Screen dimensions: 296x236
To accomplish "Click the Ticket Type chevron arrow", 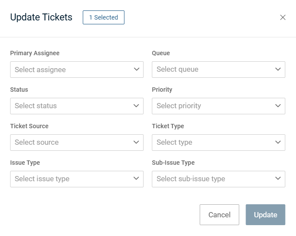I will pos(278,142).
